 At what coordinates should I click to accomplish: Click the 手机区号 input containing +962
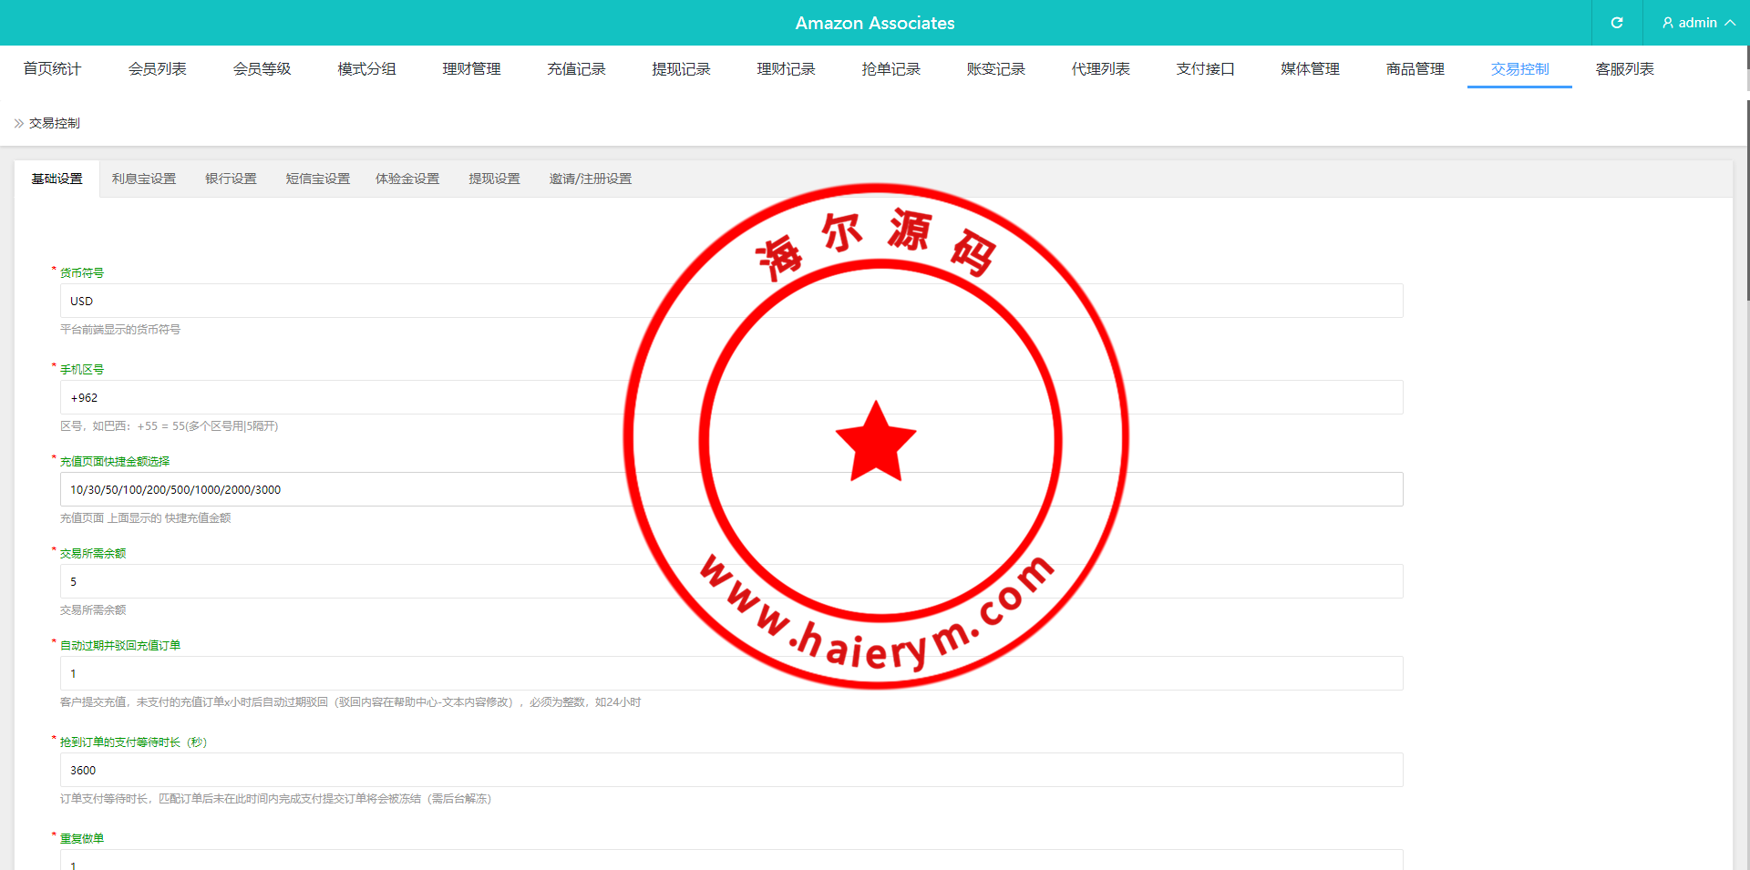[731, 397]
